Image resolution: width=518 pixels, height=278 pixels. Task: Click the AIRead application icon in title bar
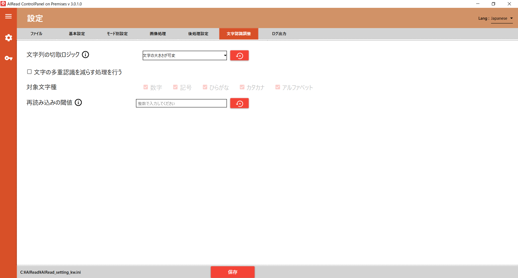coord(3,4)
